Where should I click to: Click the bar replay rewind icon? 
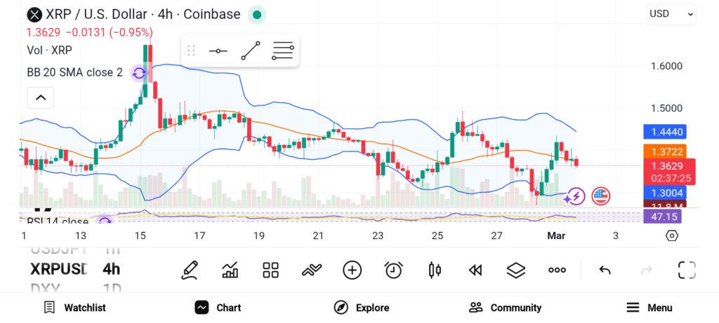coord(475,270)
